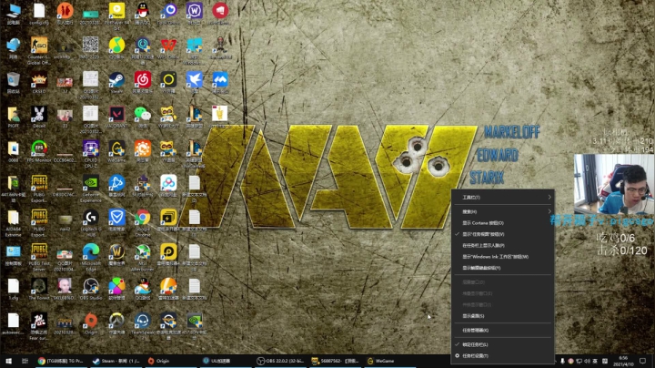655x368 pixels.
Task: Open the notification center tray icon
Action: point(642,361)
